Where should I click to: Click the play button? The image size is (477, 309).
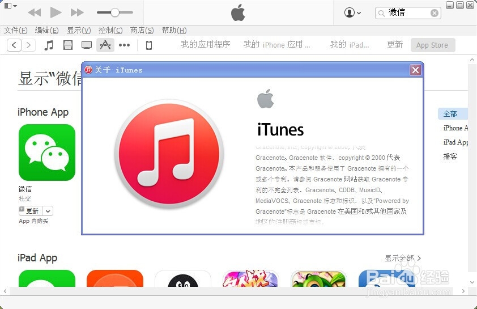[56, 12]
